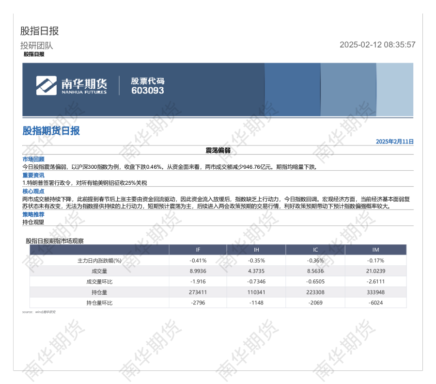Click the source wind note below table
Screen dimensions: 436x384
click(x=39, y=312)
